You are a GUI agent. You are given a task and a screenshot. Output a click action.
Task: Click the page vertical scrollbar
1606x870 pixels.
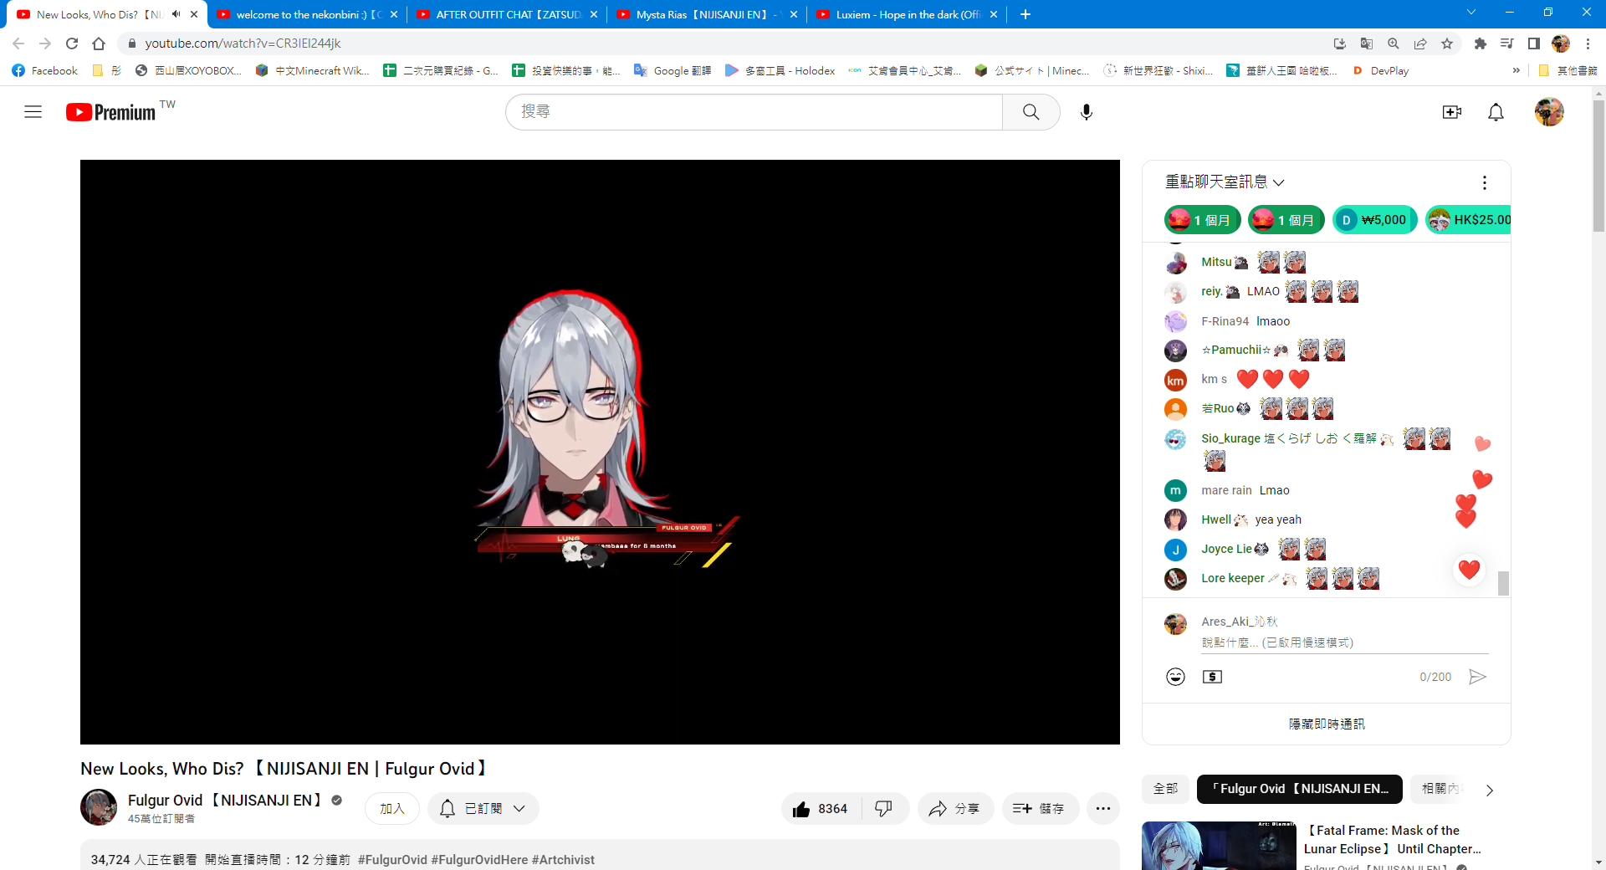click(x=1598, y=167)
